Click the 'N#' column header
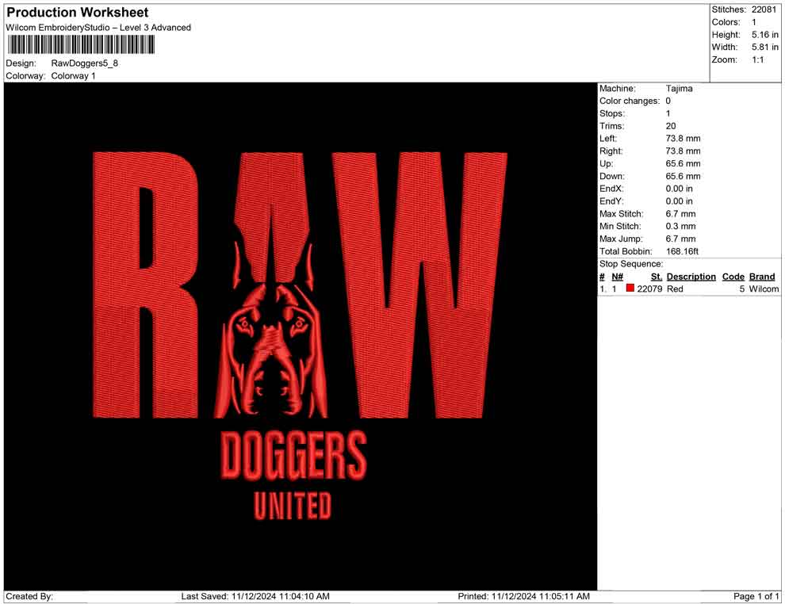The height and width of the screenshot is (604, 785). tap(617, 277)
